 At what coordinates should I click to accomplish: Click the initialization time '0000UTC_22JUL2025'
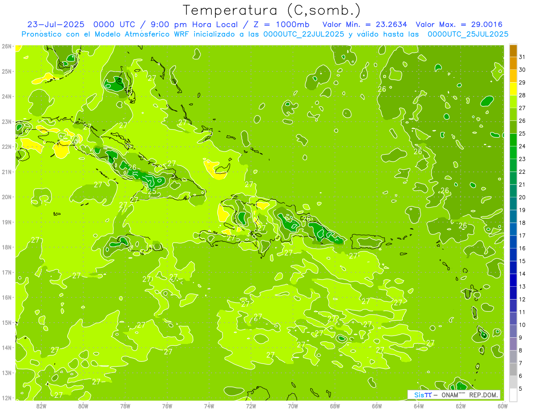pos(303,34)
